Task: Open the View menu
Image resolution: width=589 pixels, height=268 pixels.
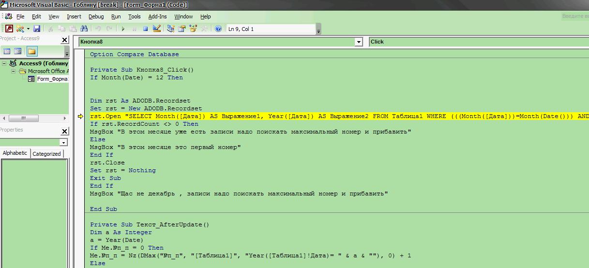Action: (54, 16)
